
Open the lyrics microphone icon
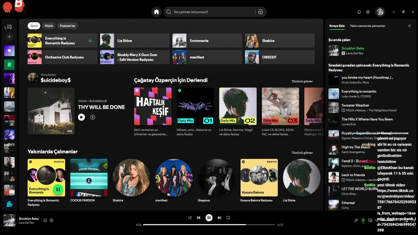(356, 220)
